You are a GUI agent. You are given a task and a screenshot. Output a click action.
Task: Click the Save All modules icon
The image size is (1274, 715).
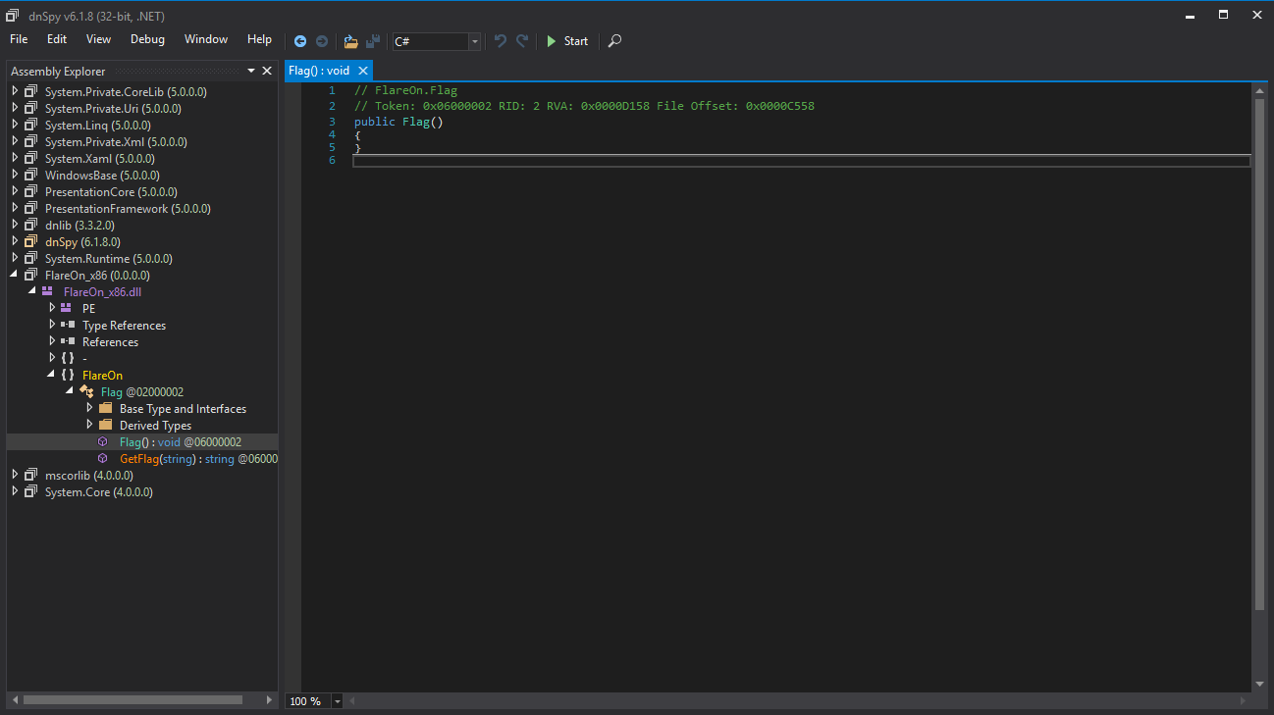coord(373,41)
